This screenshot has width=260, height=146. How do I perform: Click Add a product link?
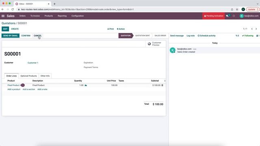coord(14,89)
